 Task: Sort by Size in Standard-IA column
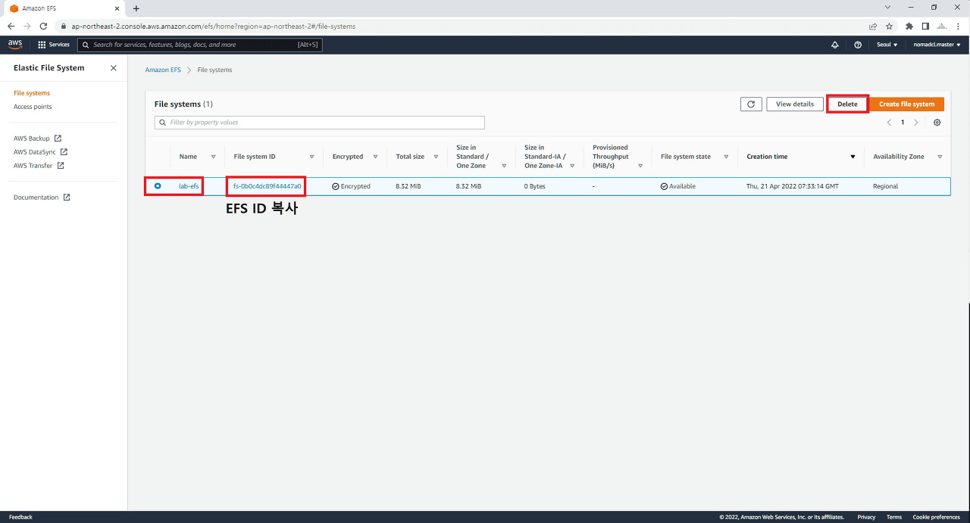572,166
